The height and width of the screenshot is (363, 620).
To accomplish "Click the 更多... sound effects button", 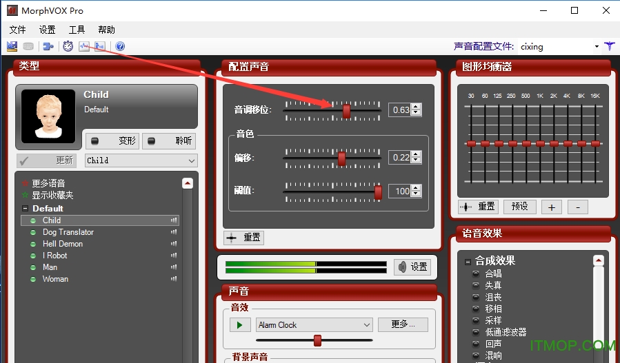I will point(403,324).
